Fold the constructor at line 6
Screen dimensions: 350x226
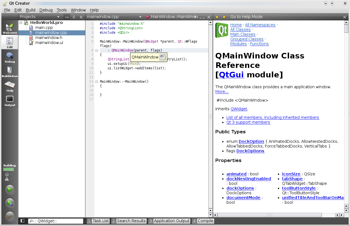pyautogui.click(x=97, y=50)
